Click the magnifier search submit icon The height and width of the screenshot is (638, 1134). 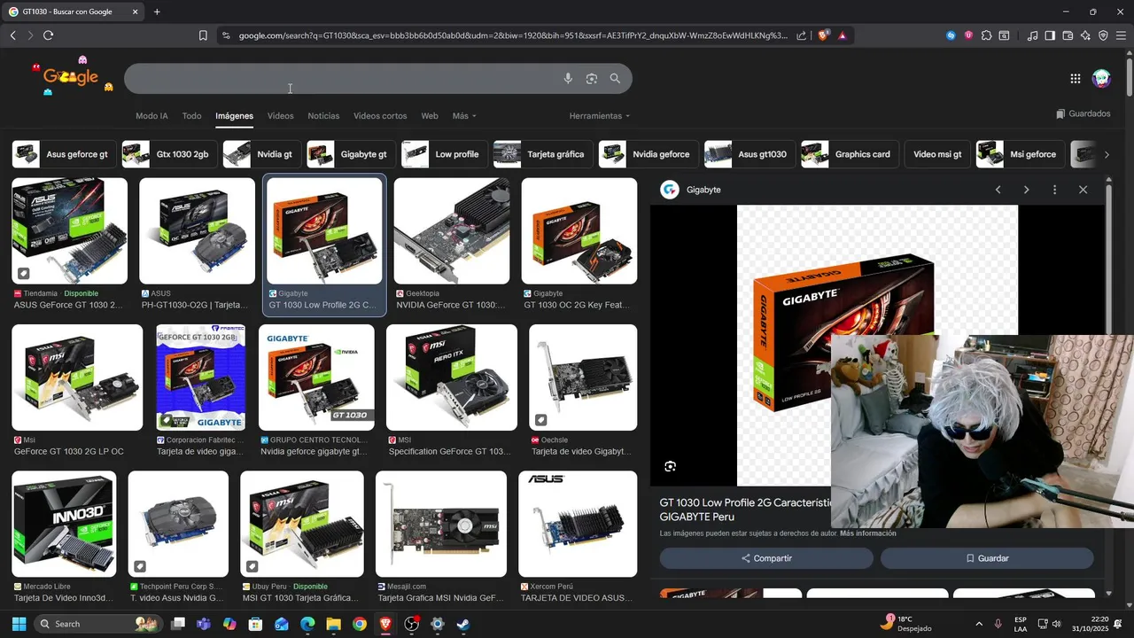coord(615,79)
